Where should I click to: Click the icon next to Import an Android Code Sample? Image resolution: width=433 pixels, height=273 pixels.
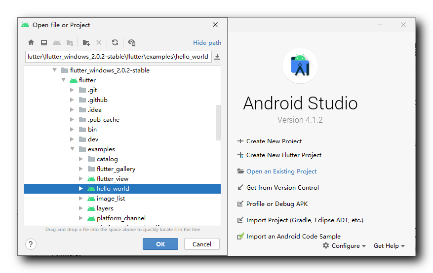pyautogui.click(x=240, y=236)
